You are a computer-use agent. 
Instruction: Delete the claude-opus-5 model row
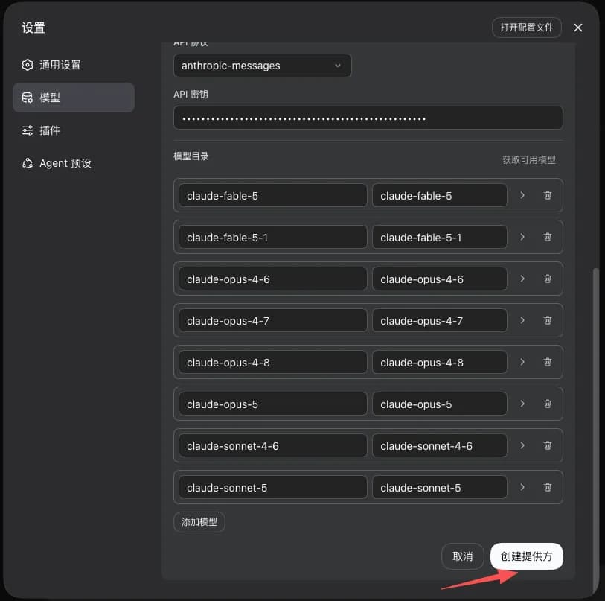point(547,404)
